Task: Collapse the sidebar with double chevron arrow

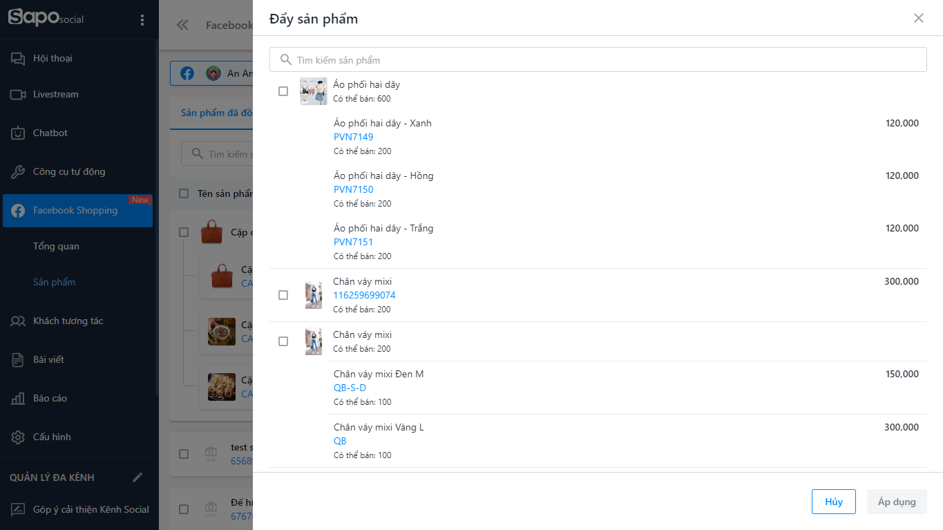Action: (x=182, y=26)
